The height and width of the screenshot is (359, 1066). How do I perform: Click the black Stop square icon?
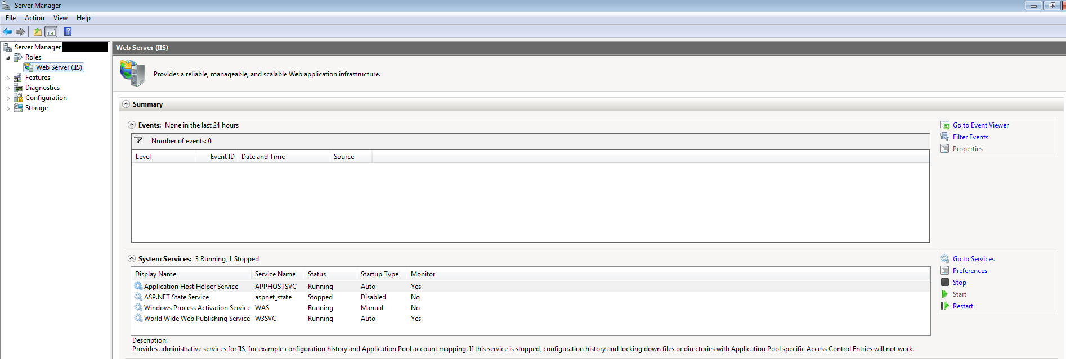coord(945,282)
